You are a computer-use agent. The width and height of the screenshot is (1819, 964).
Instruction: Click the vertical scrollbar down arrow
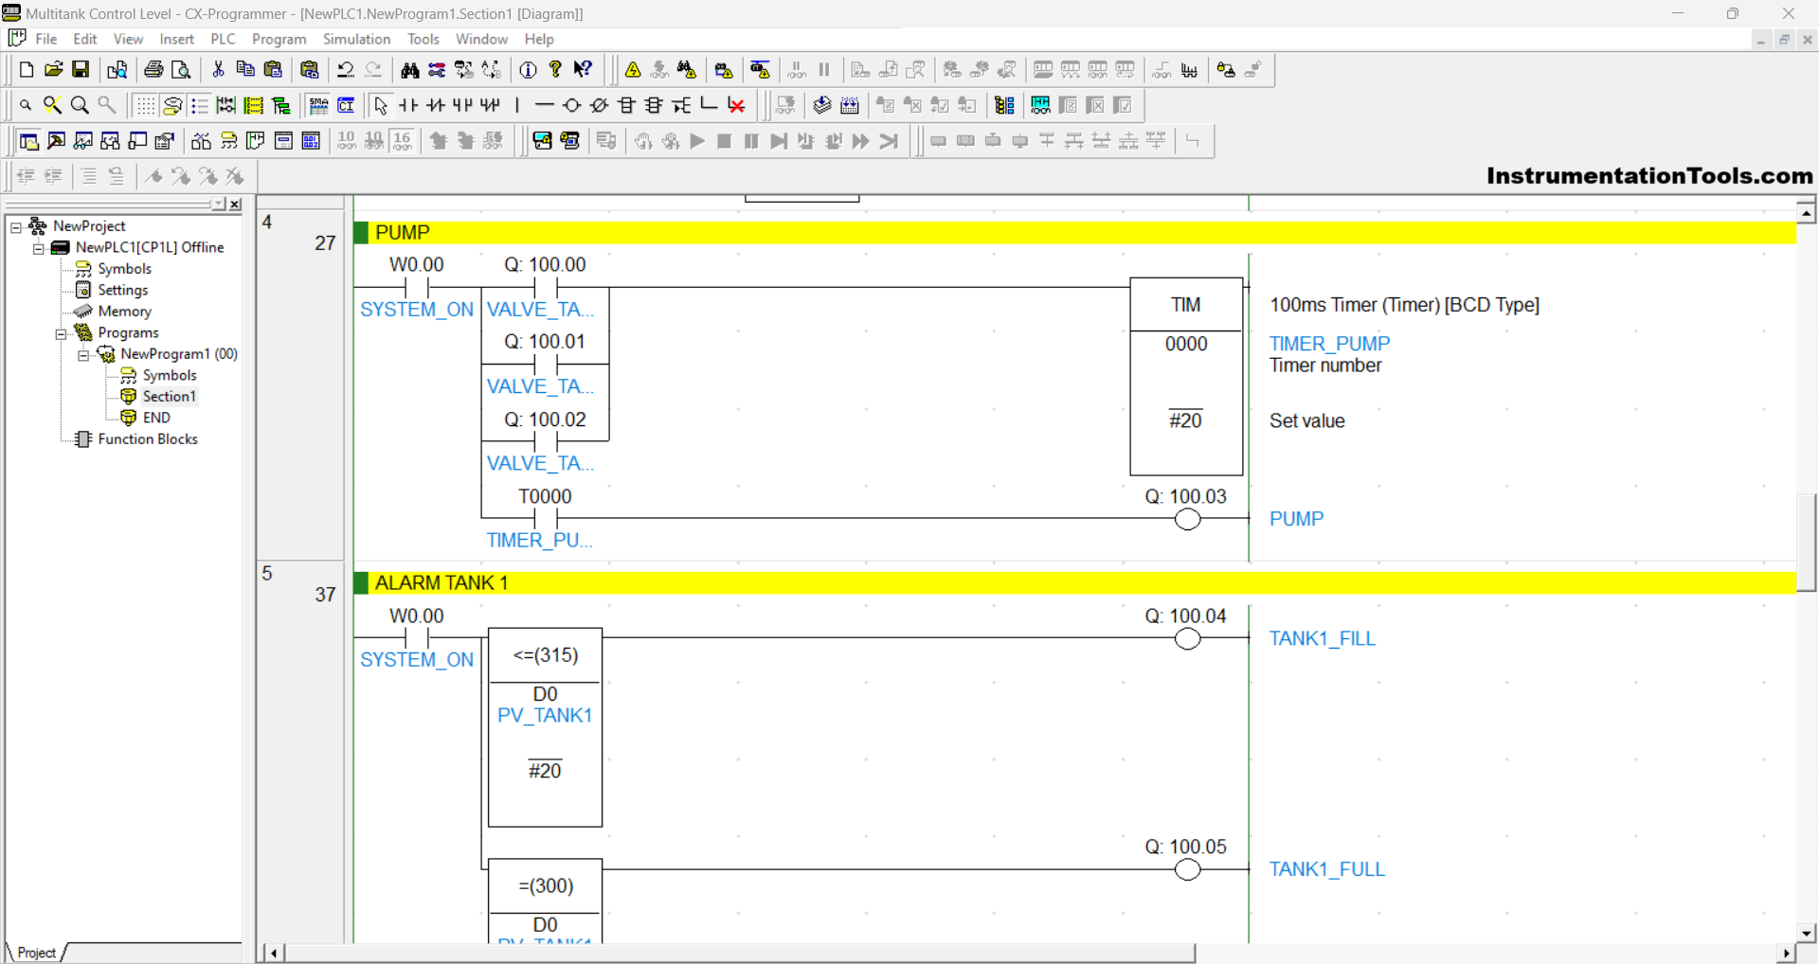click(1806, 933)
